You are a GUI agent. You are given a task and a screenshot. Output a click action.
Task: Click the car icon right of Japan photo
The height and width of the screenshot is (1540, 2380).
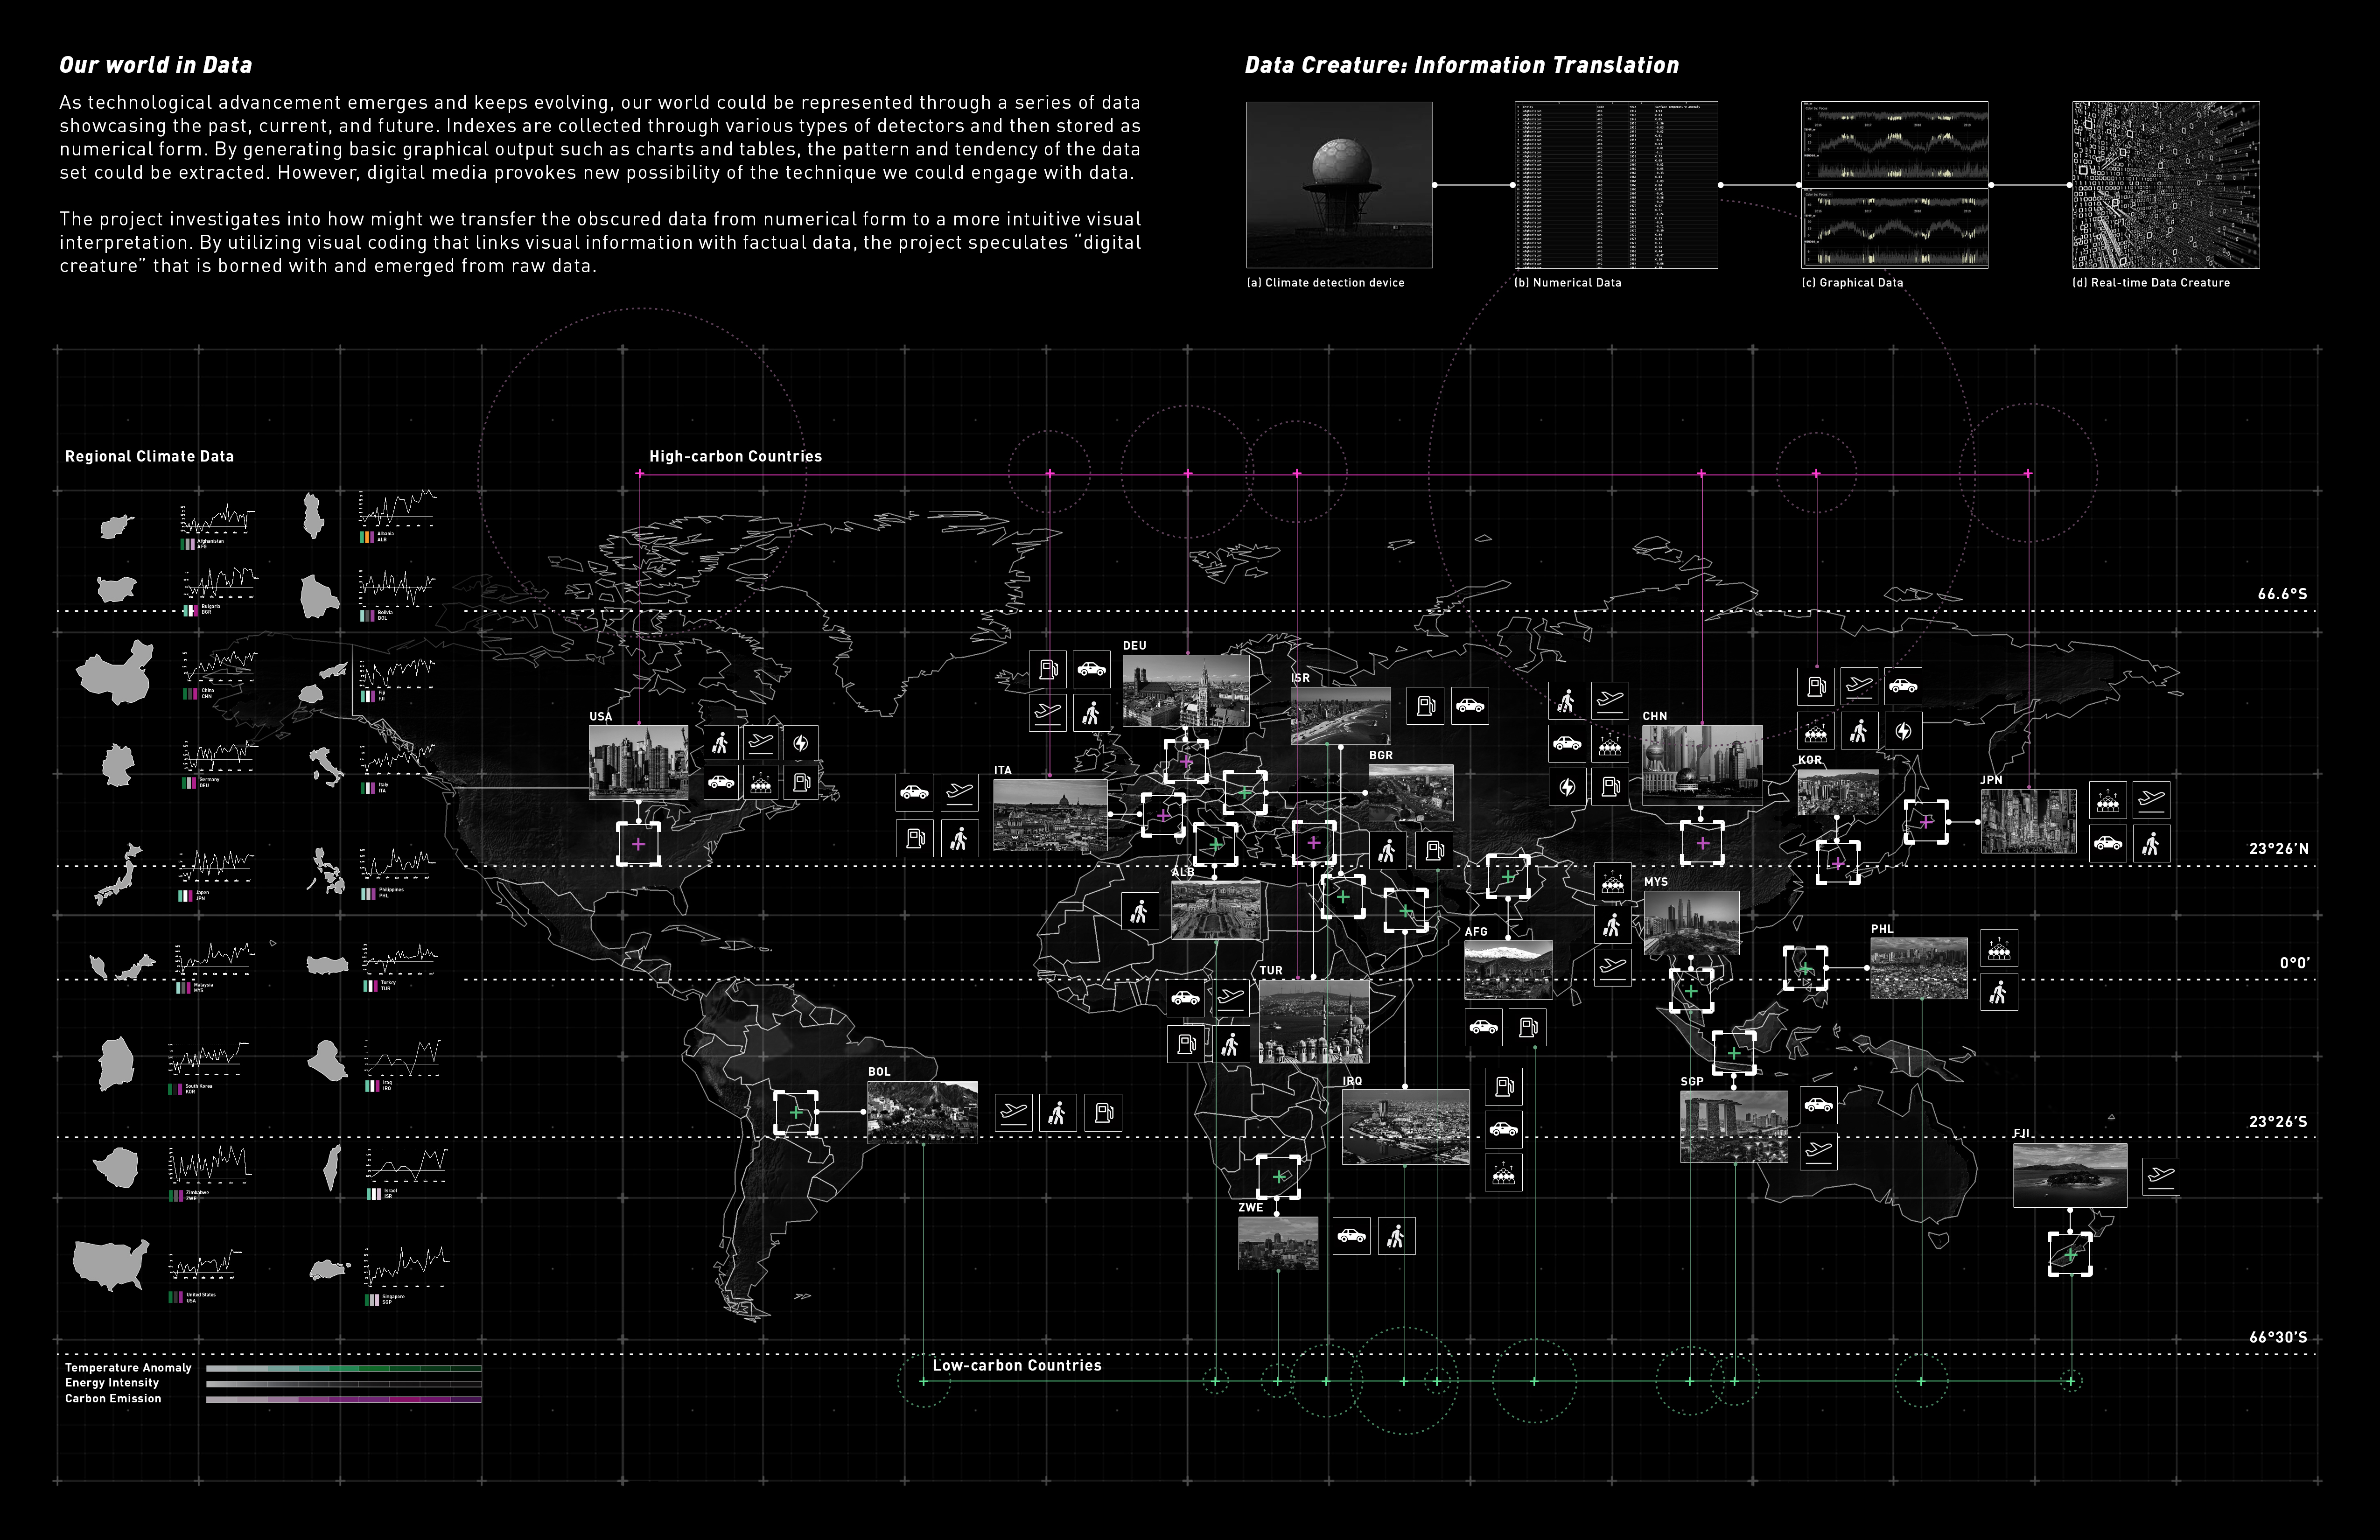(x=2108, y=843)
